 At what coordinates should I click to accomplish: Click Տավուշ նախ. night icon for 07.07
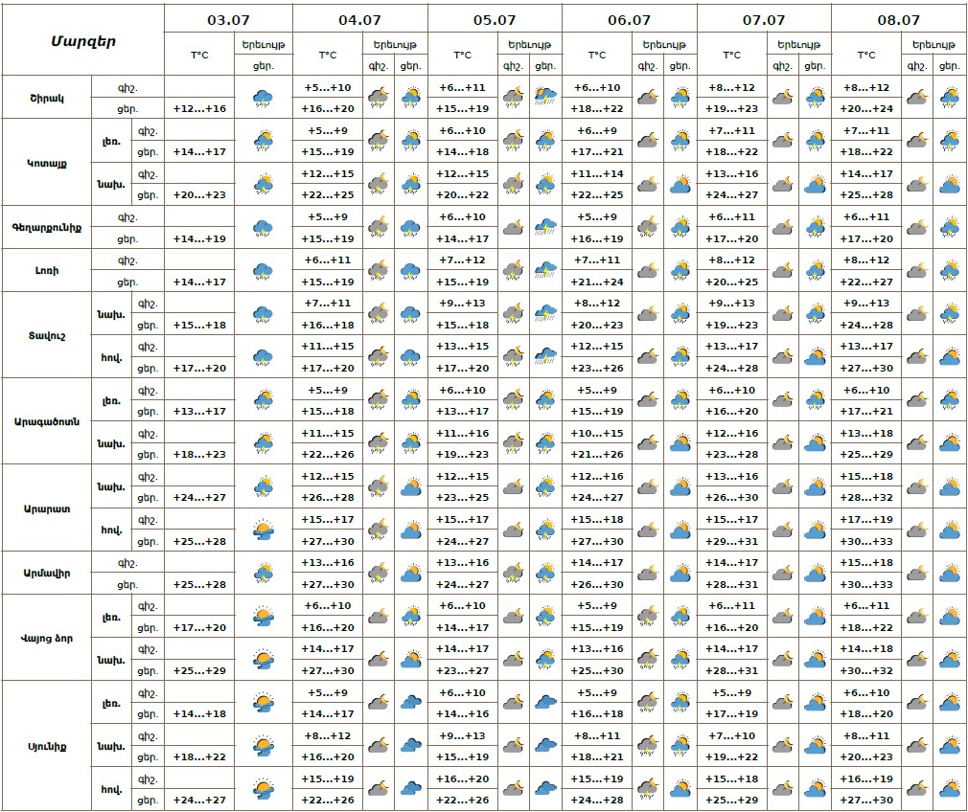coord(783,313)
